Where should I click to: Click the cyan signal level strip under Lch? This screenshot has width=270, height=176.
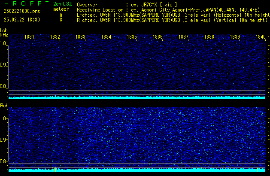(137, 97)
